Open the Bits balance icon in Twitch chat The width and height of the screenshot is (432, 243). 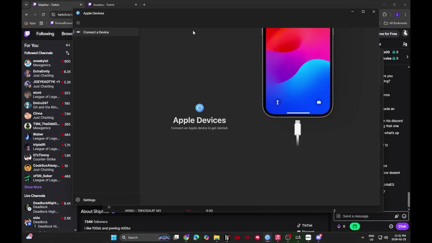[x=339, y=226]
